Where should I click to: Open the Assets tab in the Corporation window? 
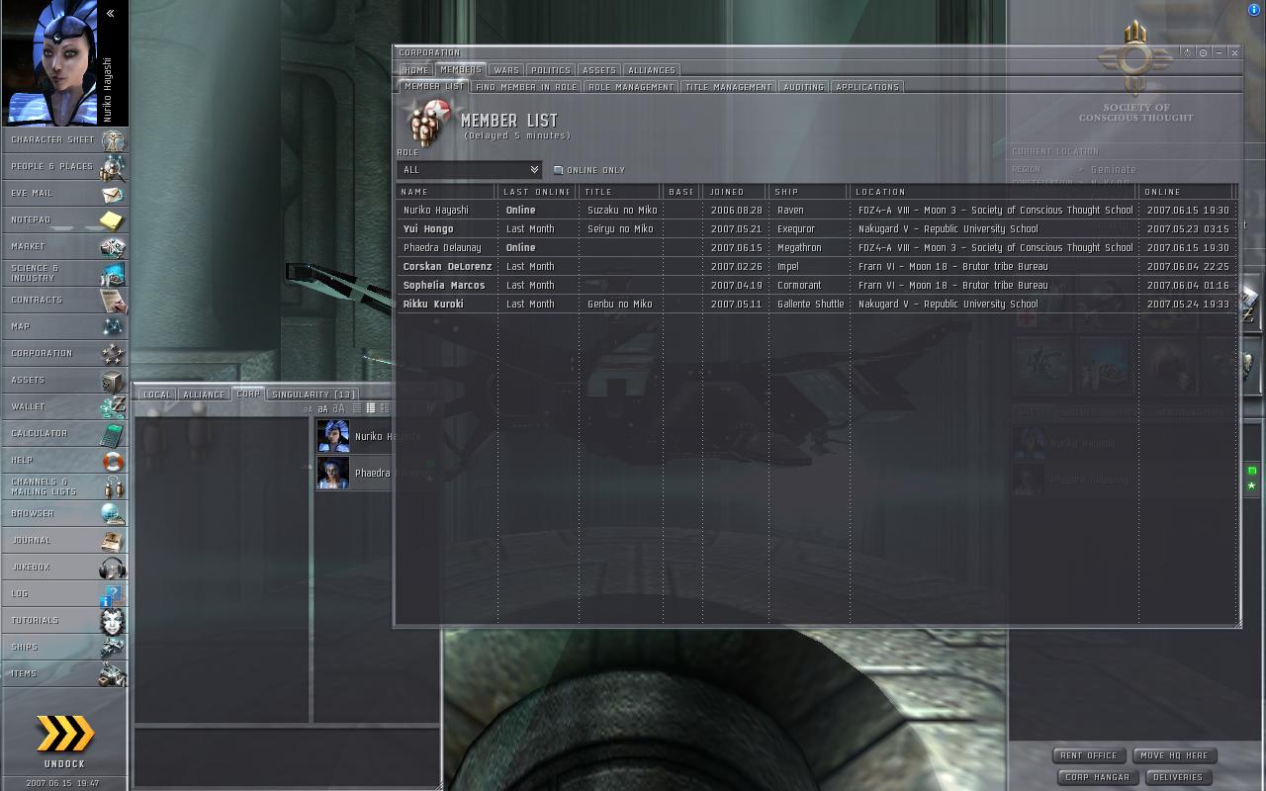(x=599, y=70)
